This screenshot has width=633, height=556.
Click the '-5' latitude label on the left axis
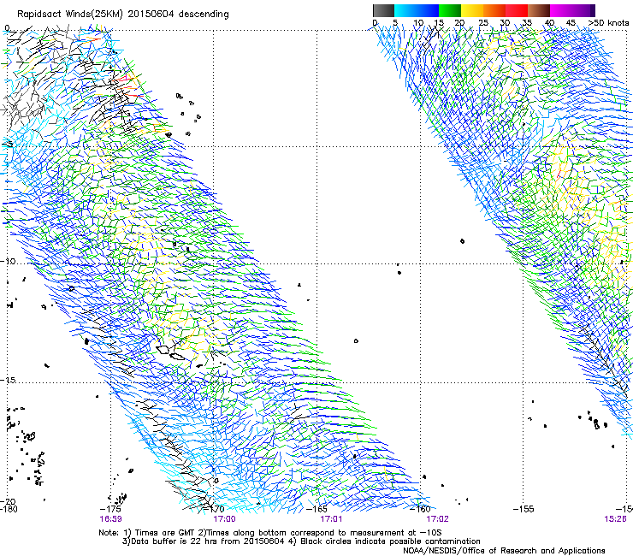pos(7,144)
